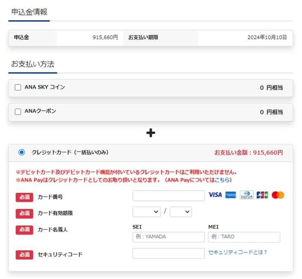302x279 pixels.
Task: Click the 必須 badge beside カード番号
Action: pyautogui.click(x=24, y=197)
